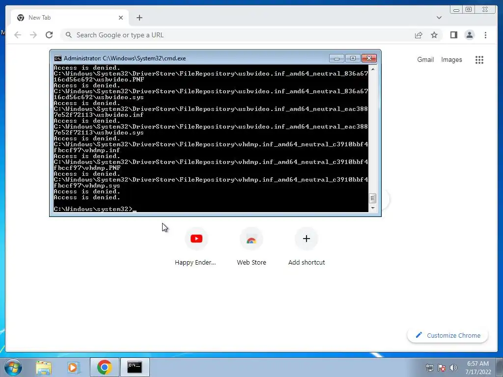Click the vhdmp.sys path line in cmd
The image size is (503, 377).
click(x=211, y=183)
